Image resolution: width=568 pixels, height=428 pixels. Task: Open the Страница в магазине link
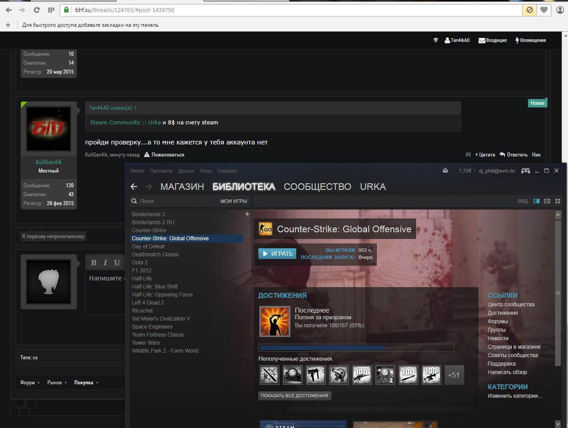click(x=514, y=347)
